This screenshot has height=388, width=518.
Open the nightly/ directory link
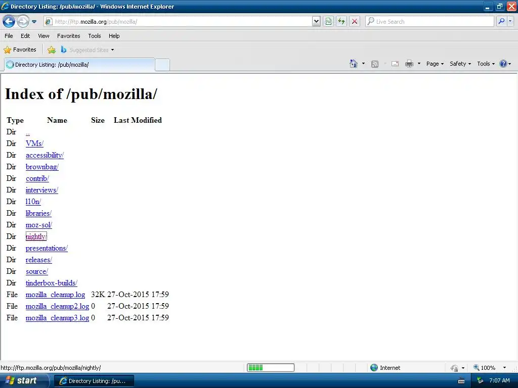point(36,236)
